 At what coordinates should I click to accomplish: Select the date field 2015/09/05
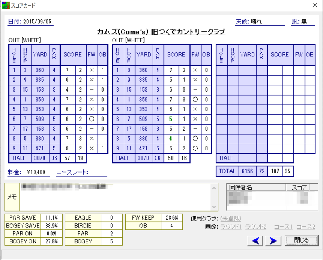tap(37, 22)
